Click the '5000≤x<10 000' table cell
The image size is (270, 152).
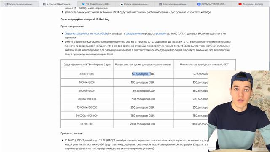[x=87, y=99]
